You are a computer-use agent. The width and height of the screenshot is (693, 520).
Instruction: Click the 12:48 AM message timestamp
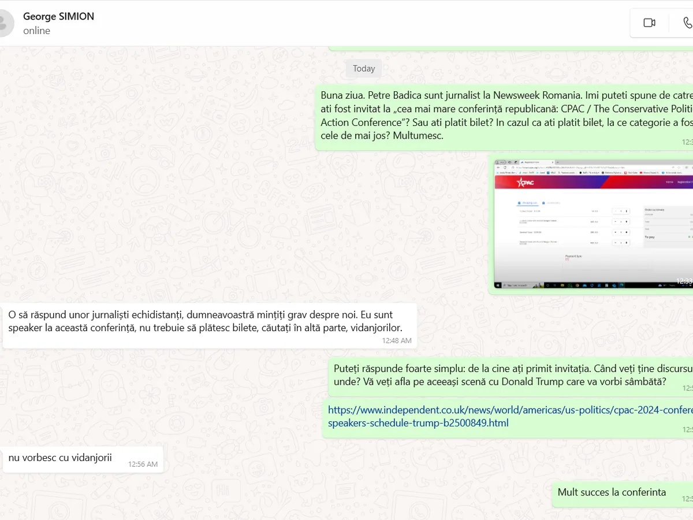[x=397, y=340]
